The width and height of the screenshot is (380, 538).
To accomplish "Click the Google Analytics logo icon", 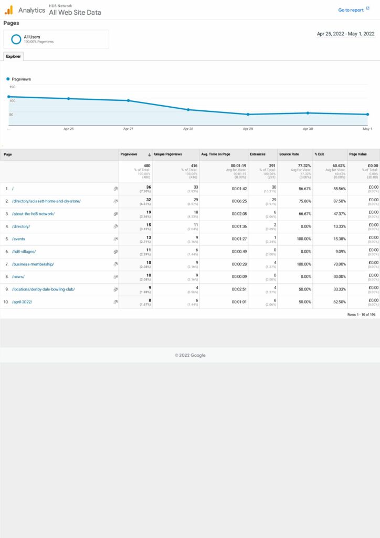I will (8, 10).
